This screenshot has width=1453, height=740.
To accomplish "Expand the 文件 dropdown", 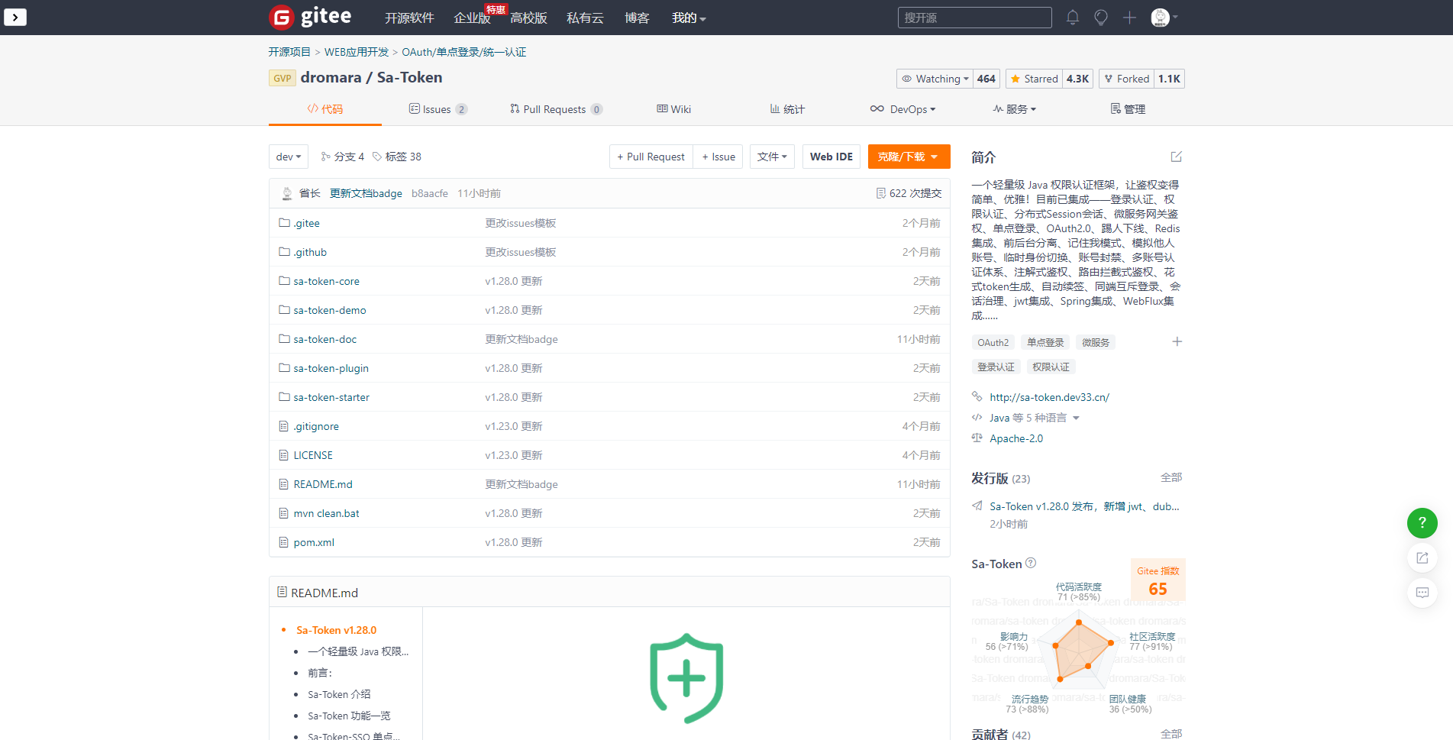I will click(772, 157).
